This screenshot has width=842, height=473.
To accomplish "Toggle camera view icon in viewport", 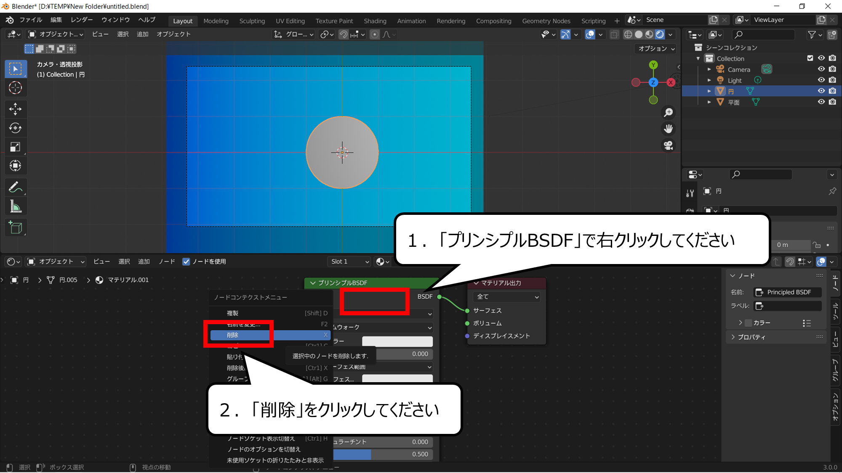I will (x=669, y=145).
